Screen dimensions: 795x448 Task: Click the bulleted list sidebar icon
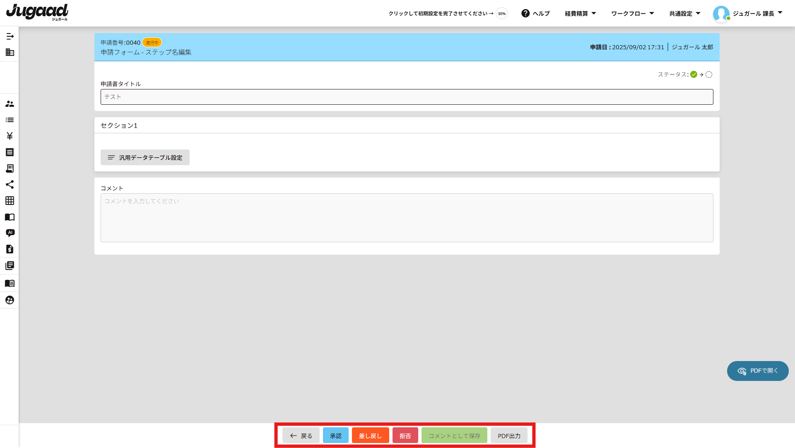[x=10, y=120]
